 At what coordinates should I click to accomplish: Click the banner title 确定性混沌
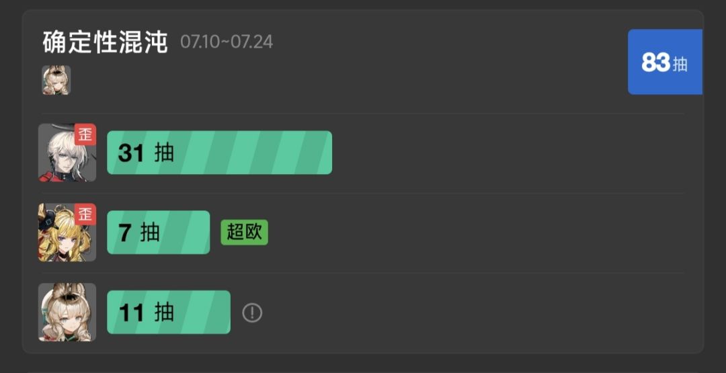105,42
